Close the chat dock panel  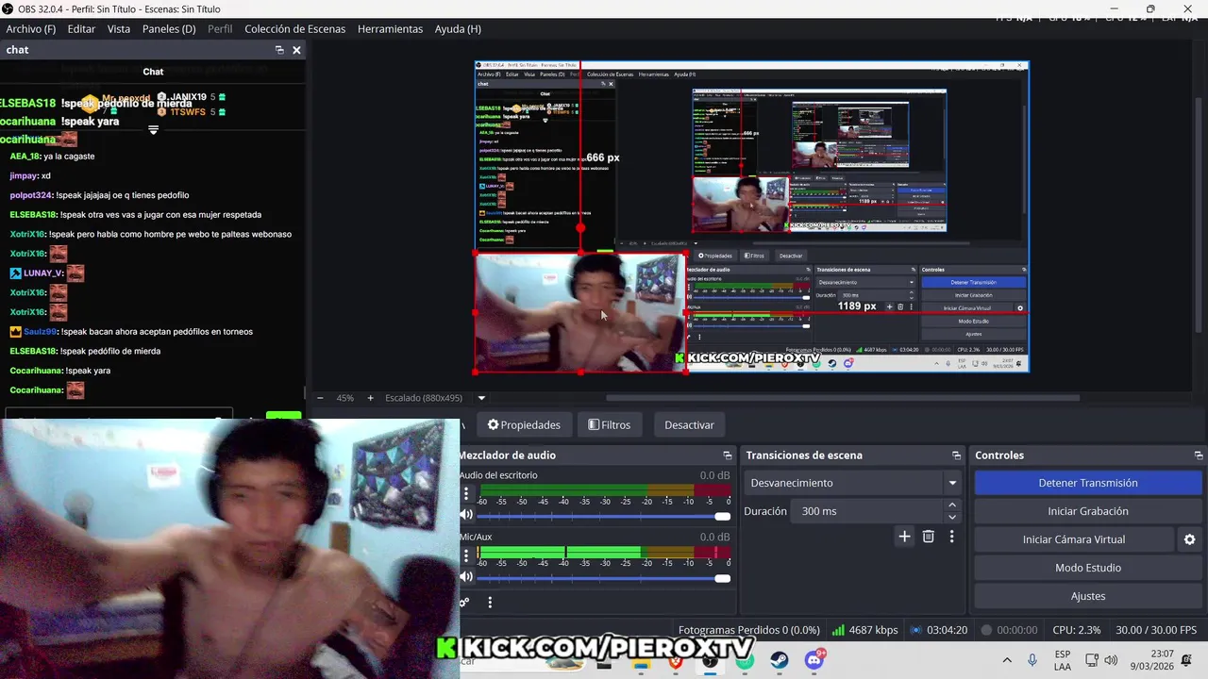point(296,50)
